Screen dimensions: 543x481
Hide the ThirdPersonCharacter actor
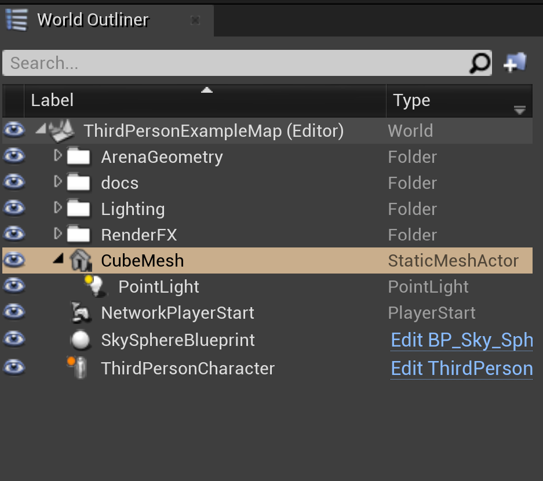coord(14,367)
